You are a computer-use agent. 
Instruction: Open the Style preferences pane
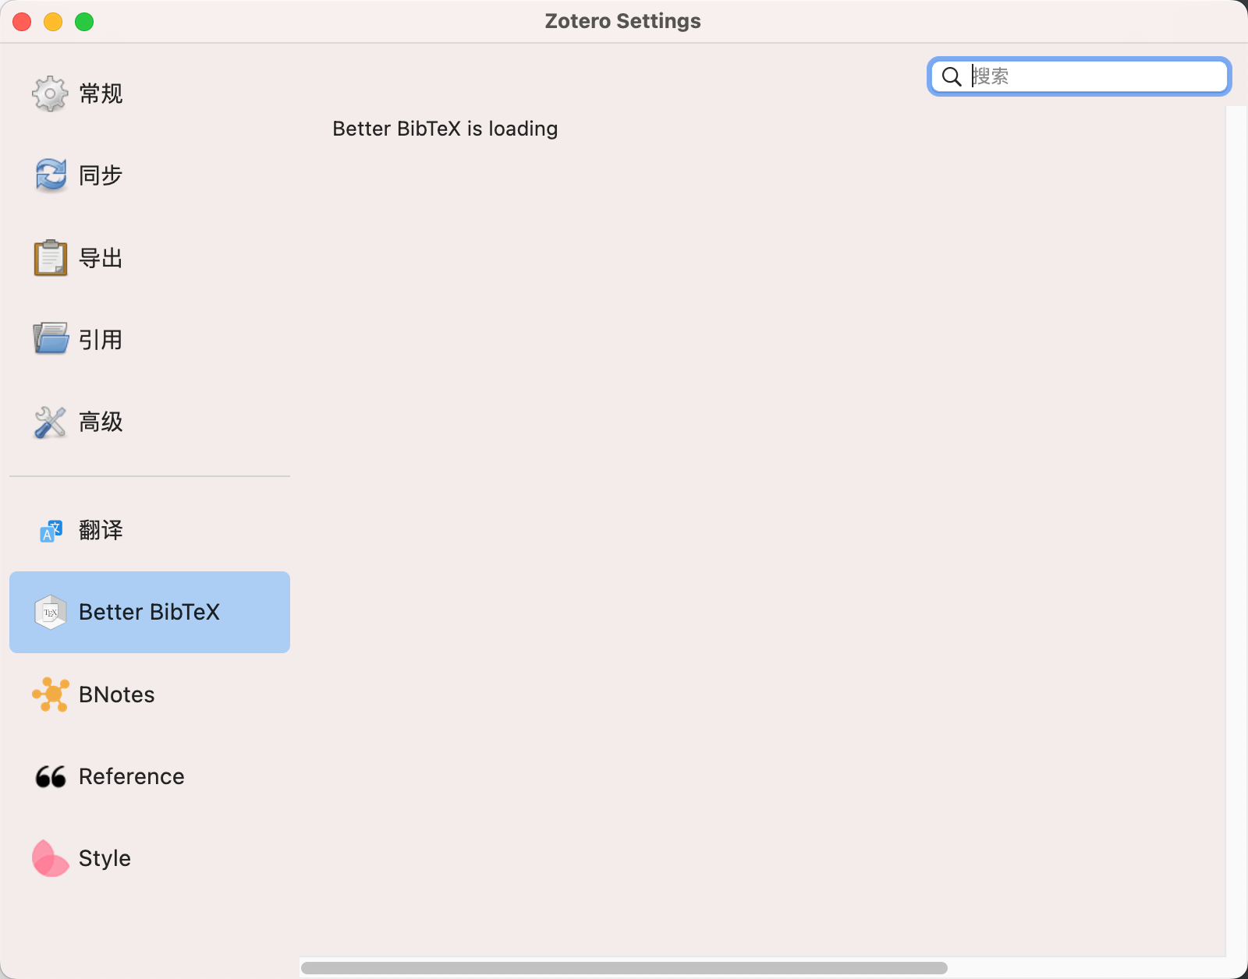pos(150,858)
